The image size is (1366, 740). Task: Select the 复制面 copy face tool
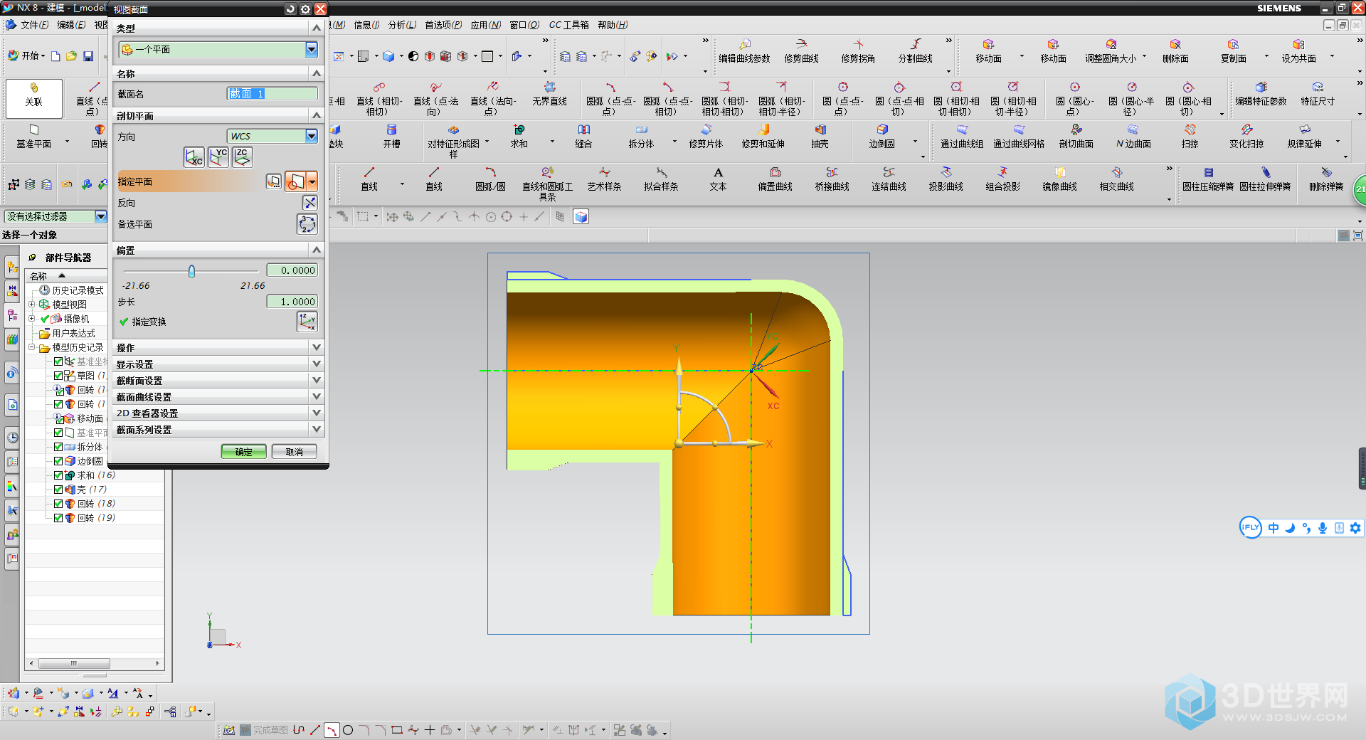coord(1234,51)
